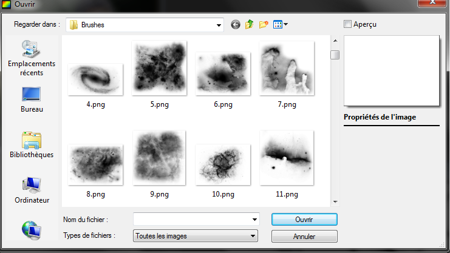The image size is (450, 253).
Task: Click the 8.png file name
Action: (95, 194)
